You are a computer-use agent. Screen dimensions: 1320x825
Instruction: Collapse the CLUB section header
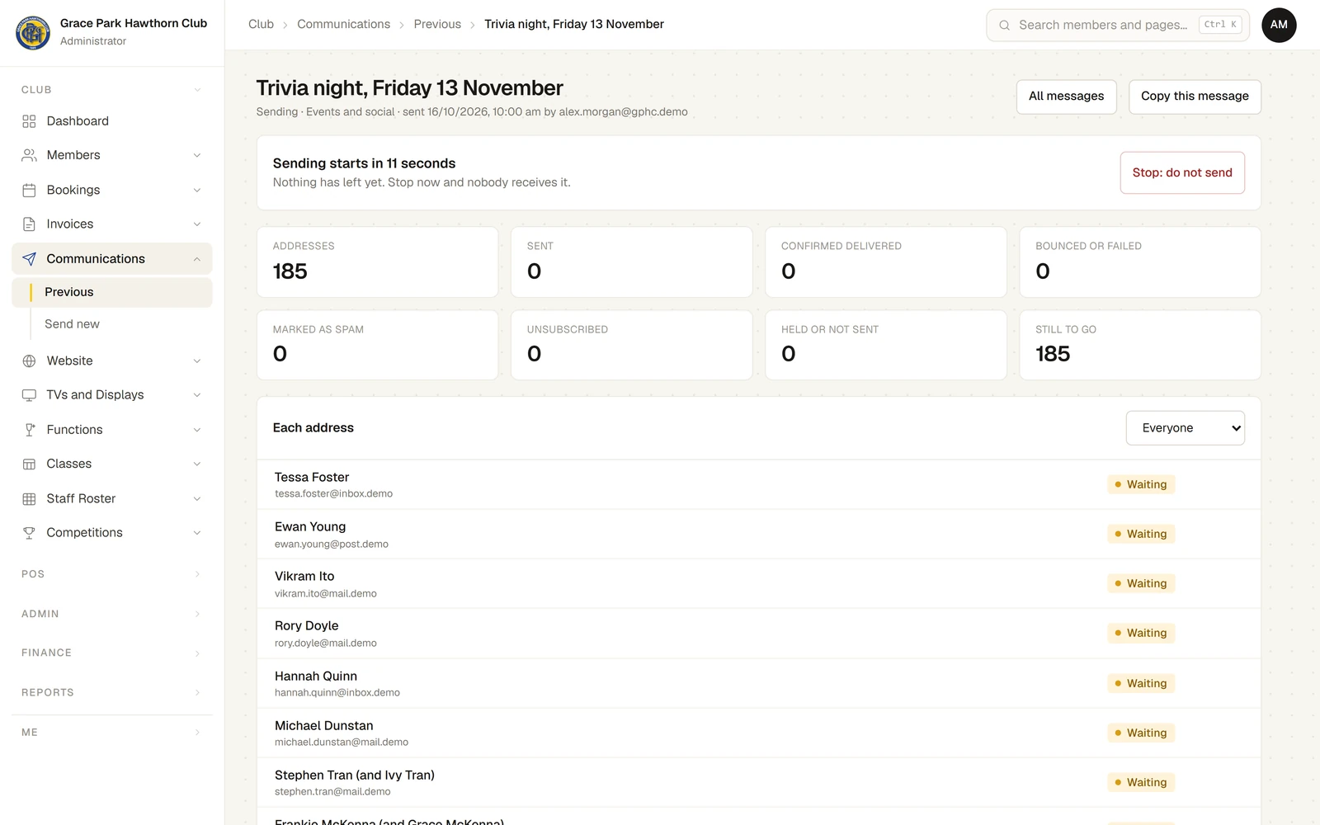[x=111, y=89]
